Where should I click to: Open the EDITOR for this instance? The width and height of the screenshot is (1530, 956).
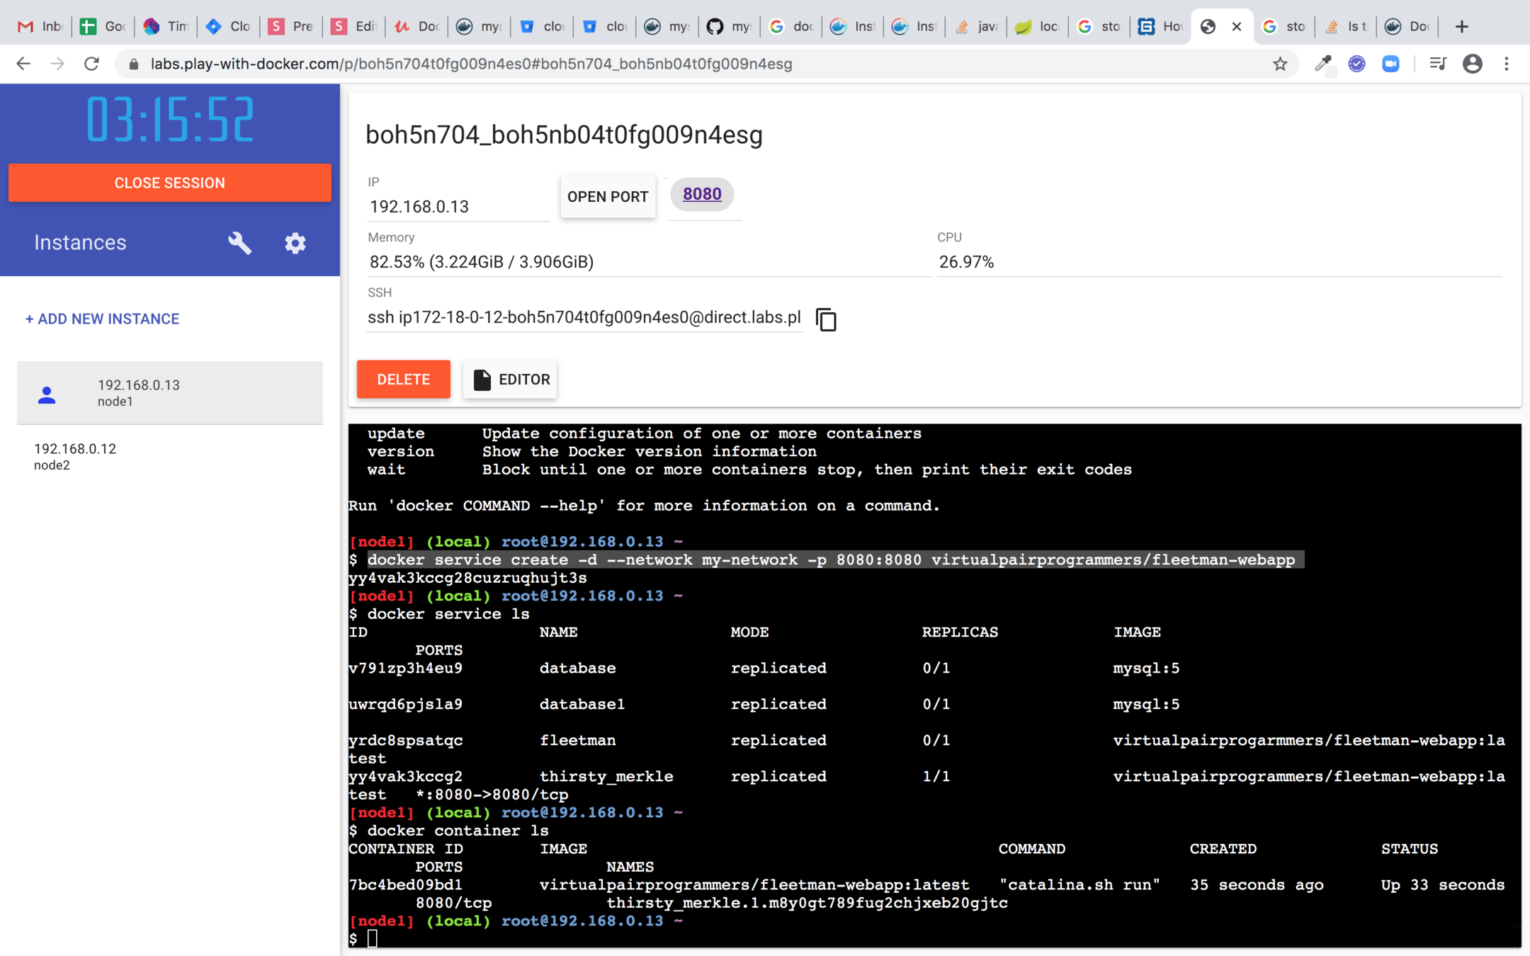coord(511,380)
